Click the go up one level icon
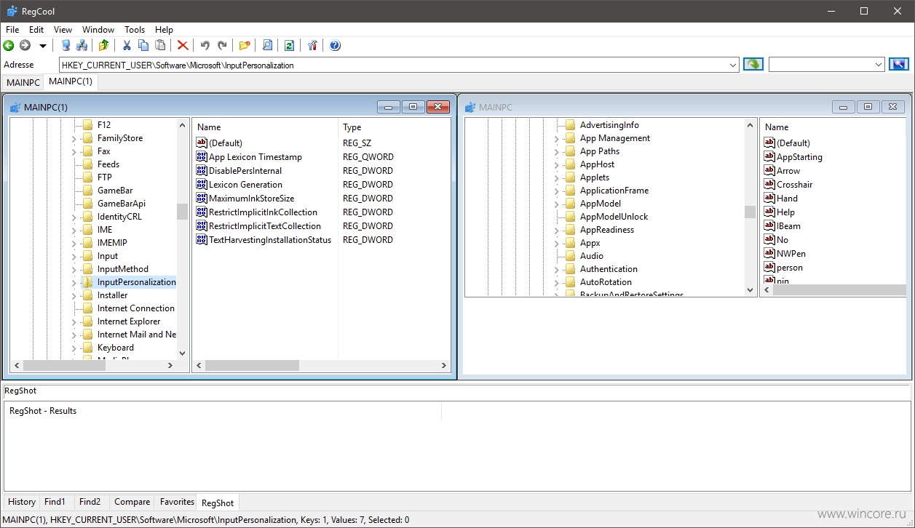The height and width of the screenshot is (528, 915). [x=104, y=46]
